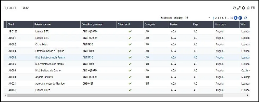Open the Display rows count dropdown arrow

209,18
